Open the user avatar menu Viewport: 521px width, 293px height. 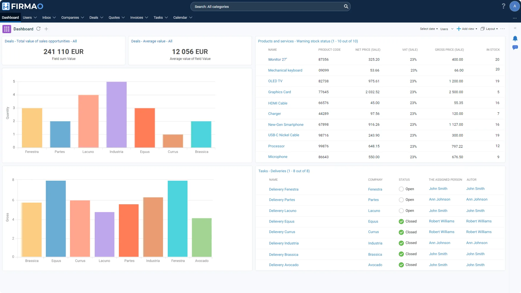click(514, 6)
